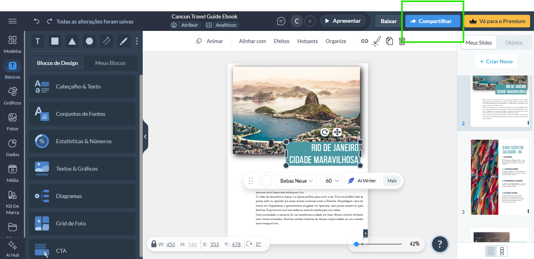Select the Text tool
Image resolution: width=534 pixels, height=259 pixels.
tap(38, 41)
